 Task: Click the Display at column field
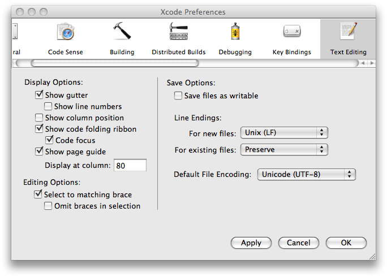(x=130, y=165)
